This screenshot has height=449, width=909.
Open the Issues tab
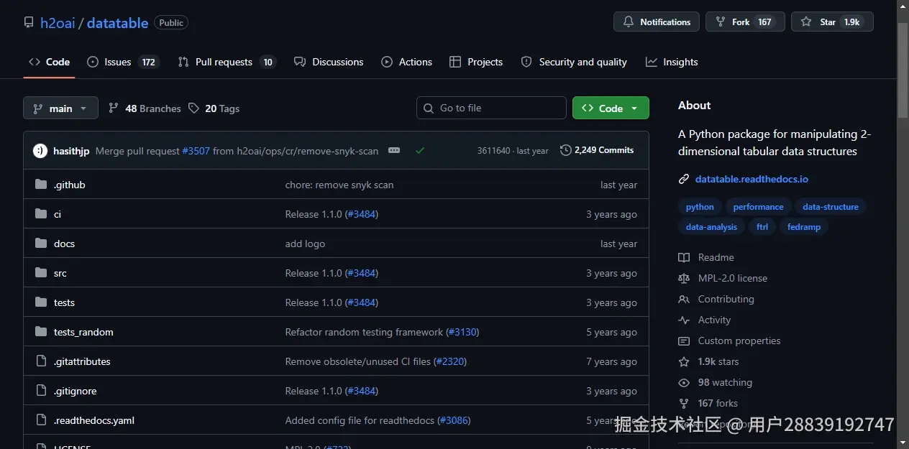pyautogui.click(x=123, y=62)
